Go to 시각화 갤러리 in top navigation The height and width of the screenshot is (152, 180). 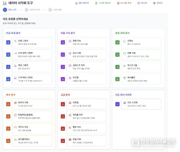103,3
